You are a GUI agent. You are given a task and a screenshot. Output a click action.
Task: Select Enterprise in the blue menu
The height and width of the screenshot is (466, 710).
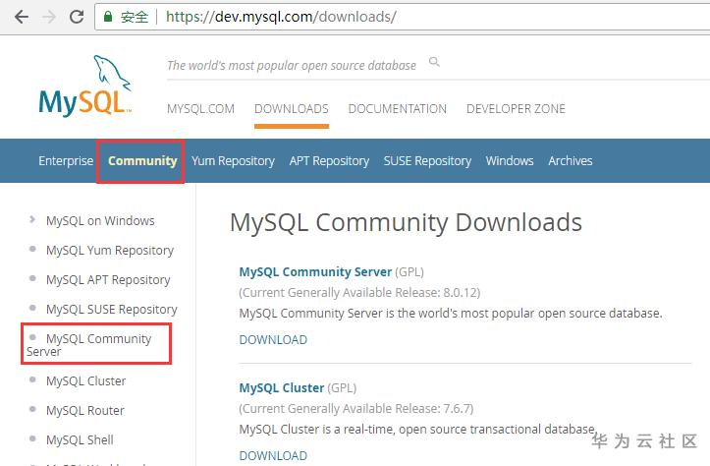click(66, 160)
